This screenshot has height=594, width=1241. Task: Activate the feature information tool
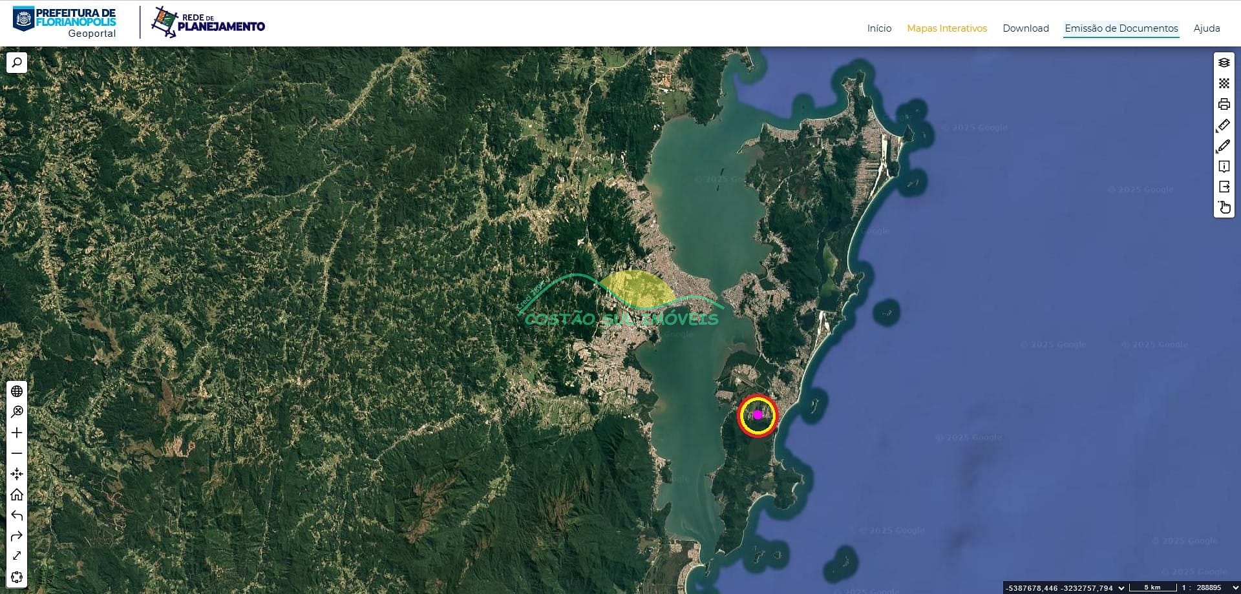1224,167
